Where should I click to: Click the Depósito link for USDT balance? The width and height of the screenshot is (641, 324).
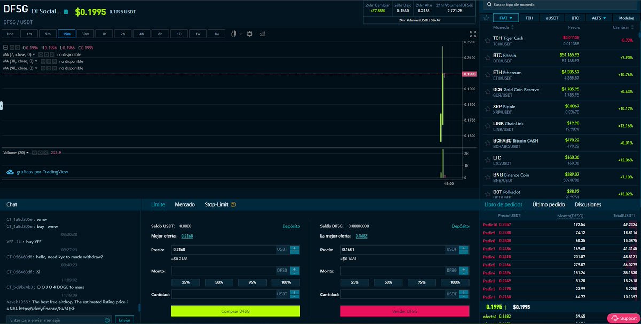291,226
